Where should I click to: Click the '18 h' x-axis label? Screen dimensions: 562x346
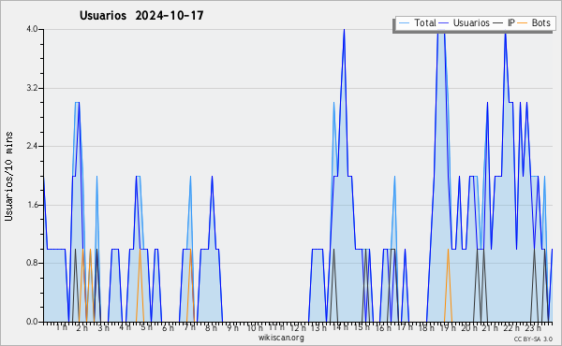426,327
